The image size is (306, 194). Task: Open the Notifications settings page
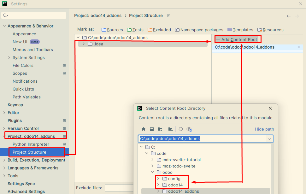pyautogui.click(x=25, y=81)
